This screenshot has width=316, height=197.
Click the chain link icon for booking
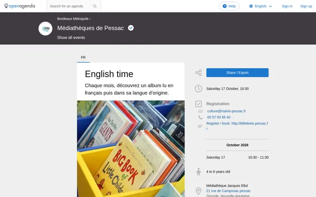200,126
